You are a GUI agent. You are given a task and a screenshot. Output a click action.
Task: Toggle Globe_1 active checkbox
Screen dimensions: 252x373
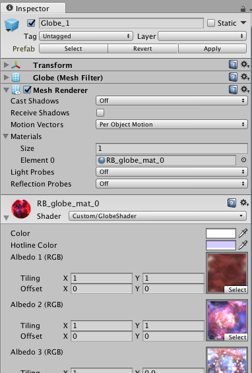click(31, 23)
